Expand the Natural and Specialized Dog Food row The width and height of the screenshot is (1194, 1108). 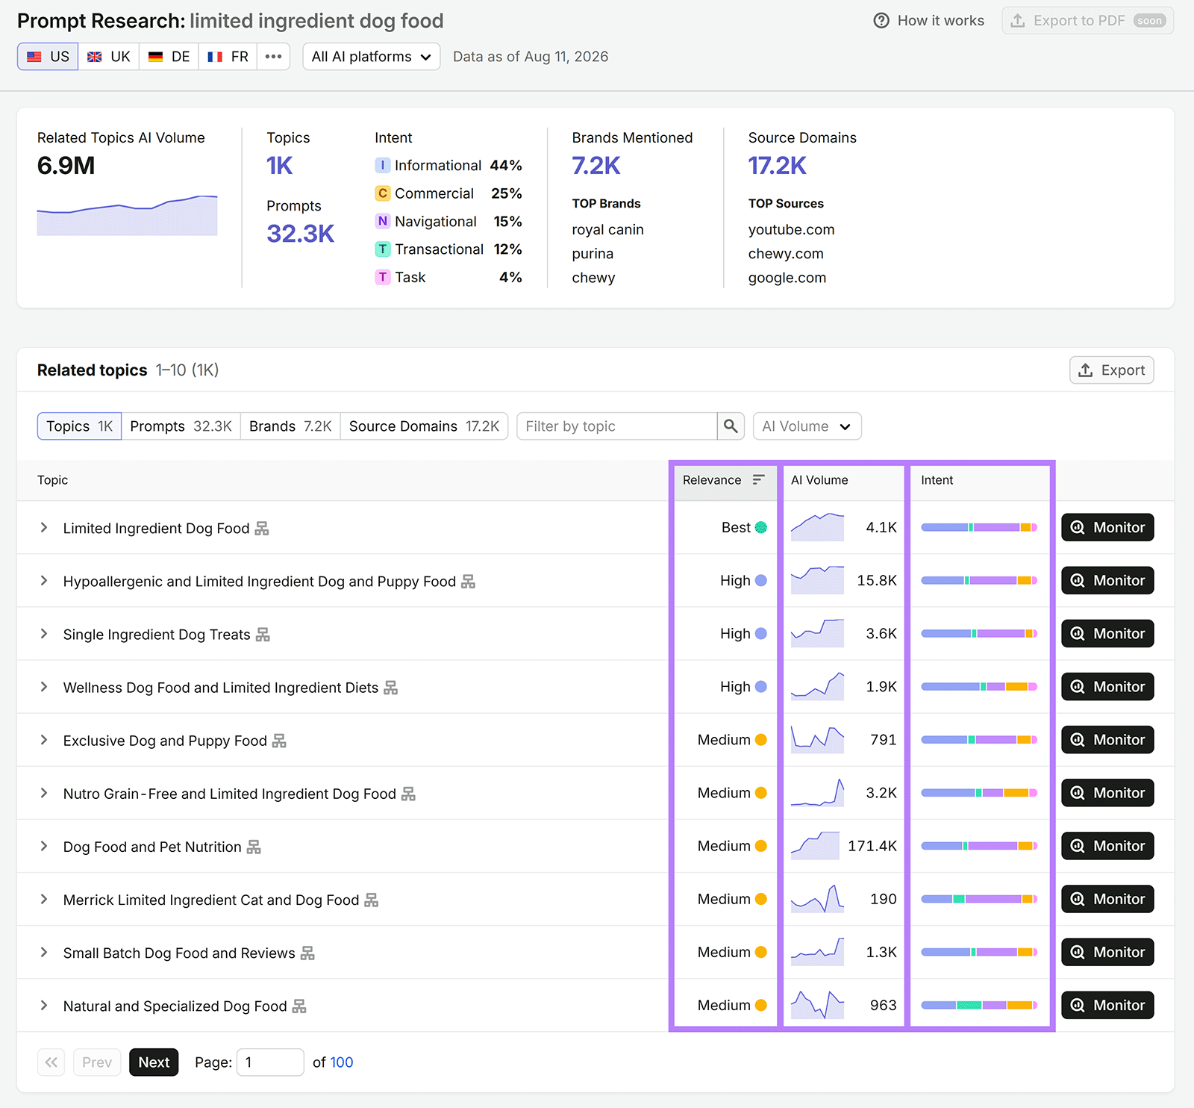[44, 1005]
